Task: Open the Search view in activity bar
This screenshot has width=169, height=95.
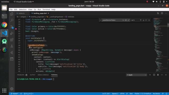Action: (12, 20)
